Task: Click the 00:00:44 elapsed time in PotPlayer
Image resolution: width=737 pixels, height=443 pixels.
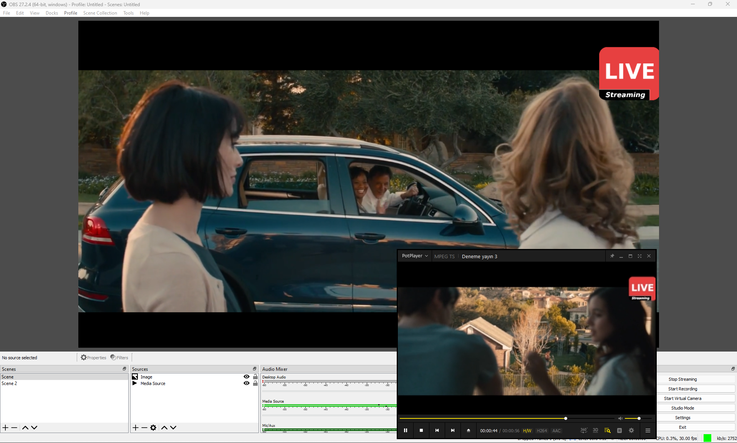Action: click(x=489, y=431)
